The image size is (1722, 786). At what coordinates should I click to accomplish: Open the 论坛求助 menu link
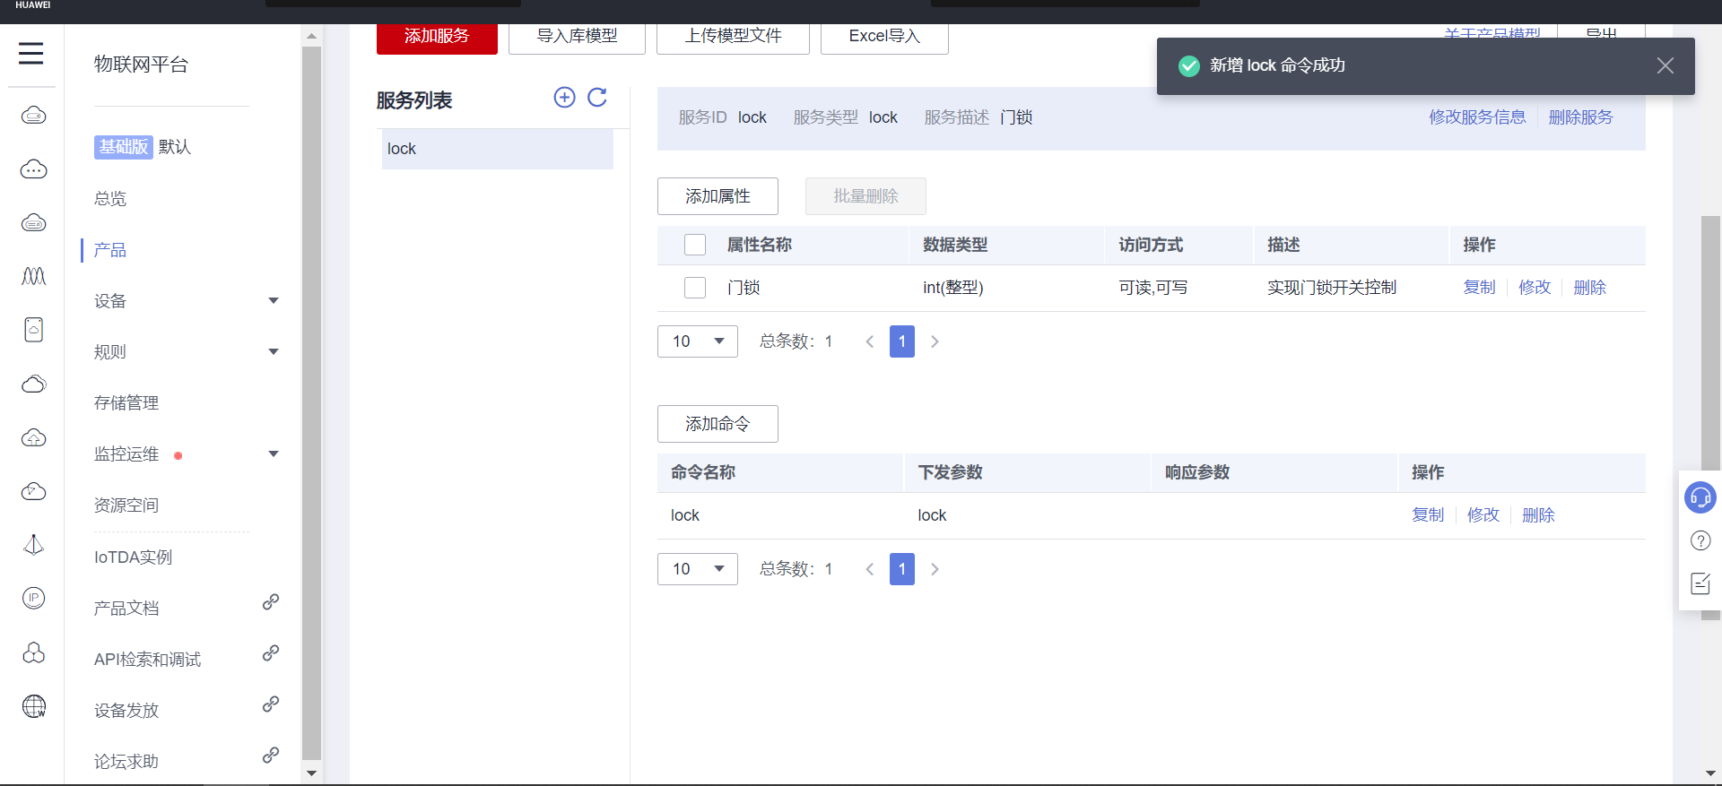point(126,762)
